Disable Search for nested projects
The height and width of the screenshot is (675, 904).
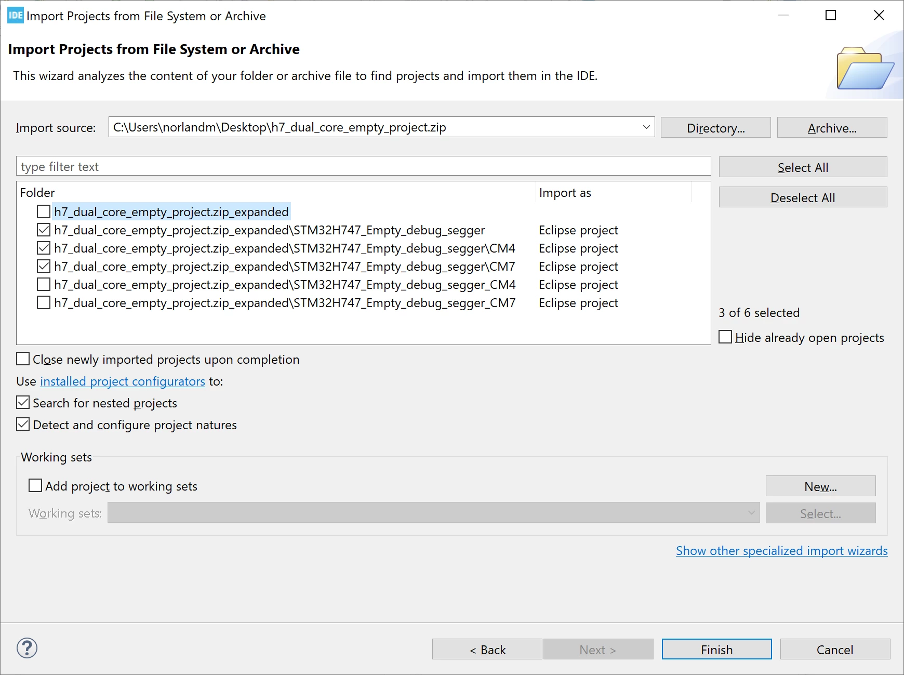pos(23,403)
